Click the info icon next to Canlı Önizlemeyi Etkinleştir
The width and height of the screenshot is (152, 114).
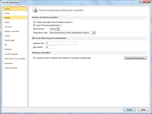(61, 25)
